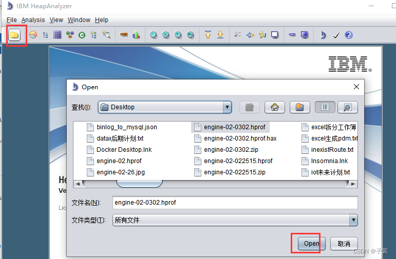396x259 pixels.
Task: Select file engine-02-26.jpg
Action: pyautogui.click(x=116, y=172)
